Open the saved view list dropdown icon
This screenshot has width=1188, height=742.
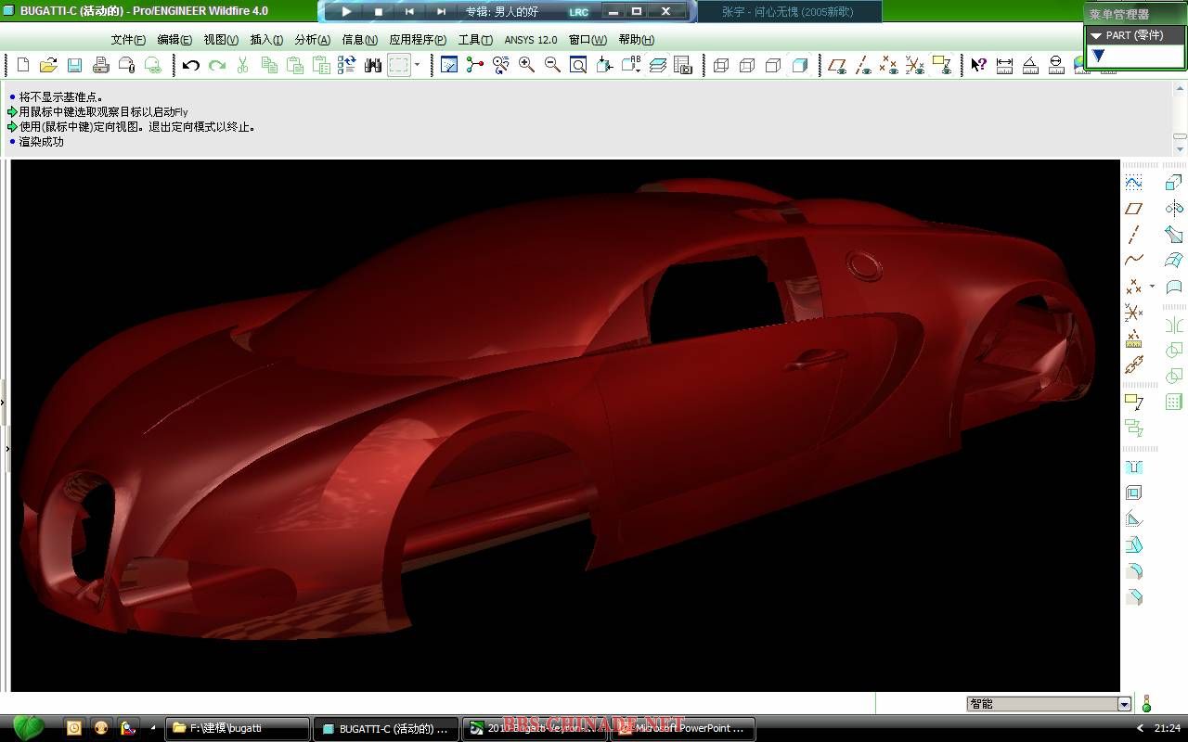click(x=631, y=65)
